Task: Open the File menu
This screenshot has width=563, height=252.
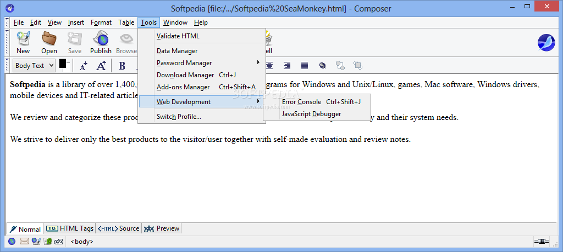Action: point(19,22)
